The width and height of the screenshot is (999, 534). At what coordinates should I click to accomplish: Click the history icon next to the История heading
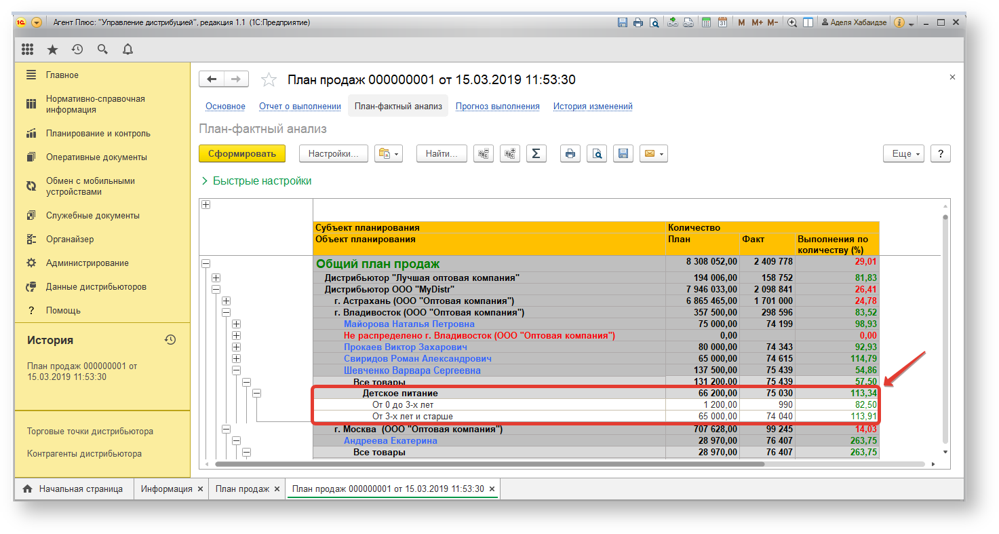point(170,340)
